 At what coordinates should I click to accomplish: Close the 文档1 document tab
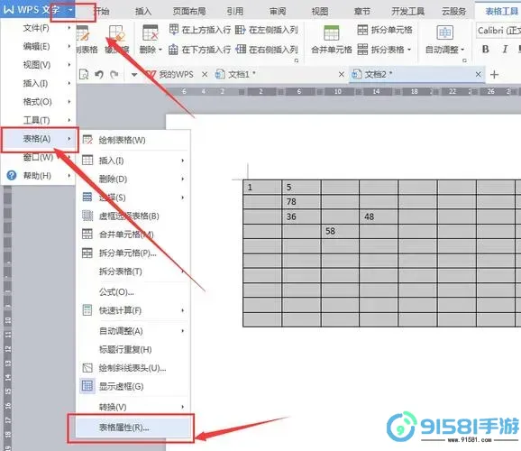(x=342, y=74)
